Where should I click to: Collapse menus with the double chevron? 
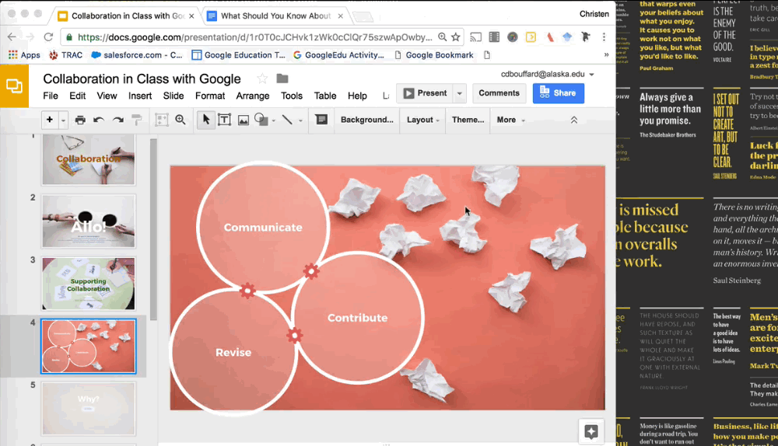point(574,120)
